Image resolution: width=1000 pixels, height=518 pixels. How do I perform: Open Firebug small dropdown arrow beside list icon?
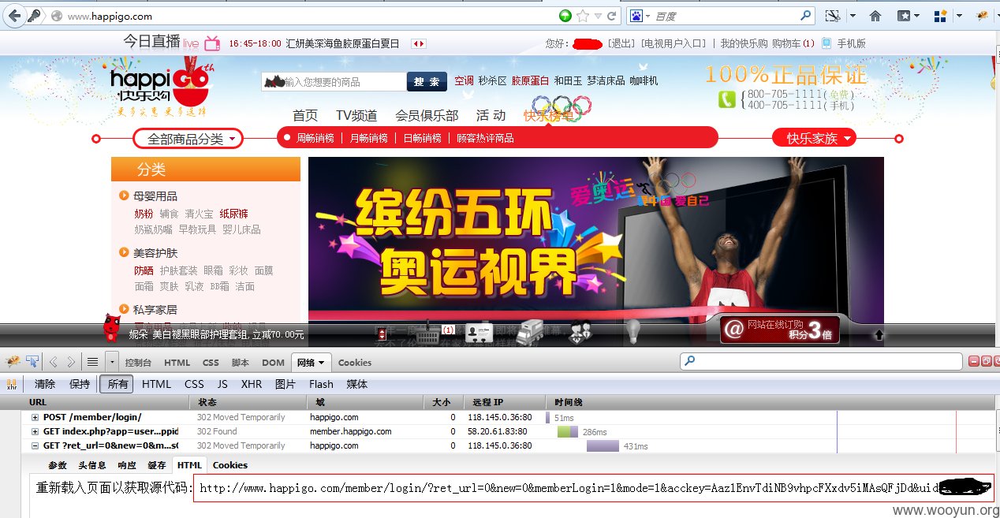pyautogui.click(x=111, y=363)
